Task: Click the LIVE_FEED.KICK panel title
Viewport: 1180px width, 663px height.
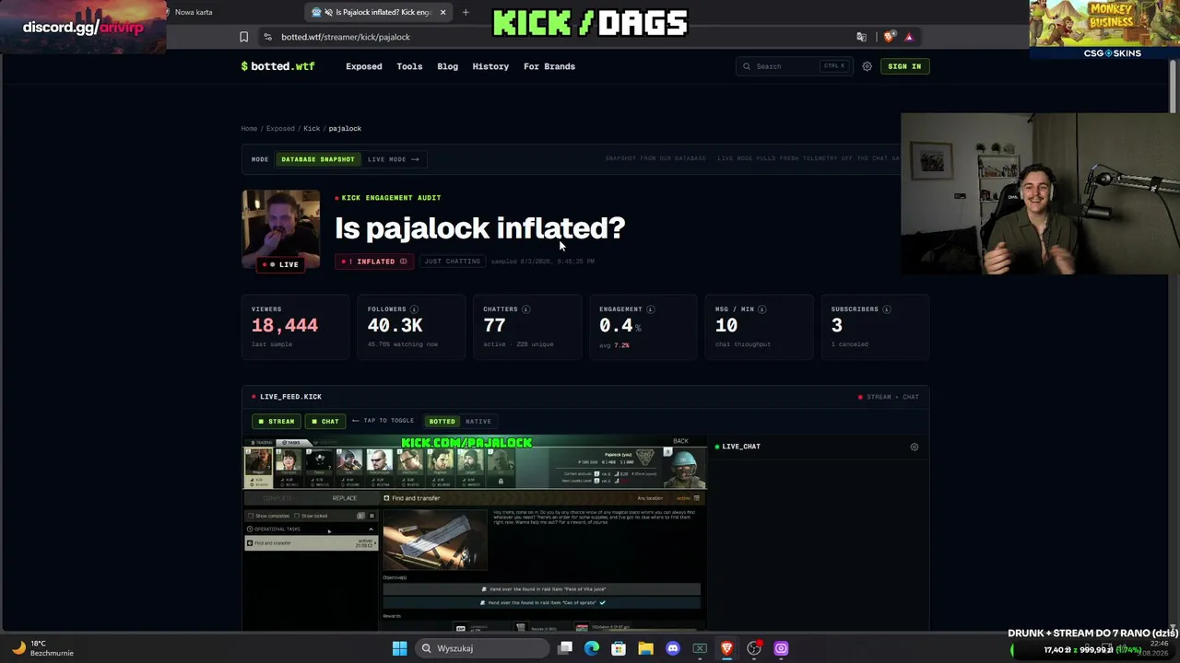Action: coord(290,397)
